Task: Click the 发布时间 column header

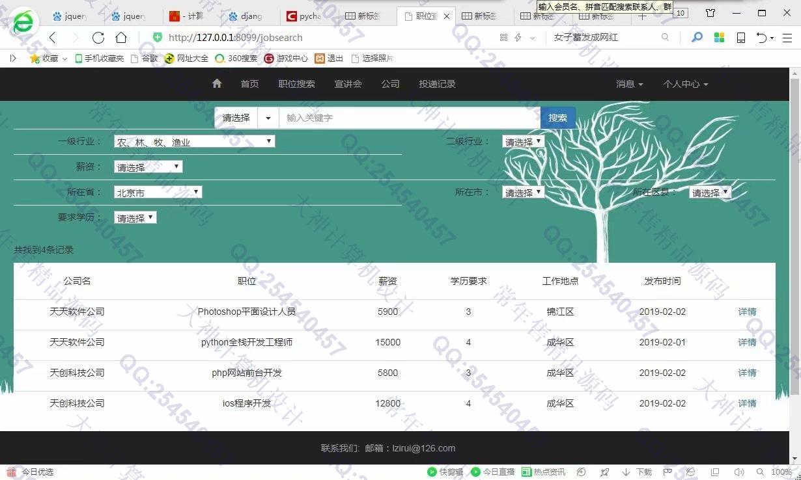Action: (x=662, y=281)
